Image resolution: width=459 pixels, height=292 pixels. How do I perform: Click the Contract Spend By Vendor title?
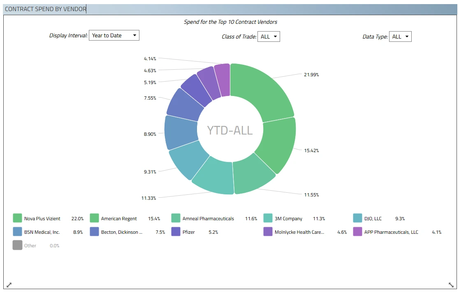click(46, 9)
